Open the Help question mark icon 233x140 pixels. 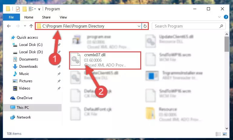click(226, 17)
